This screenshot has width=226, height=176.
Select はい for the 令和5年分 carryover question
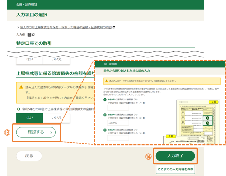[x=30, y=118]
